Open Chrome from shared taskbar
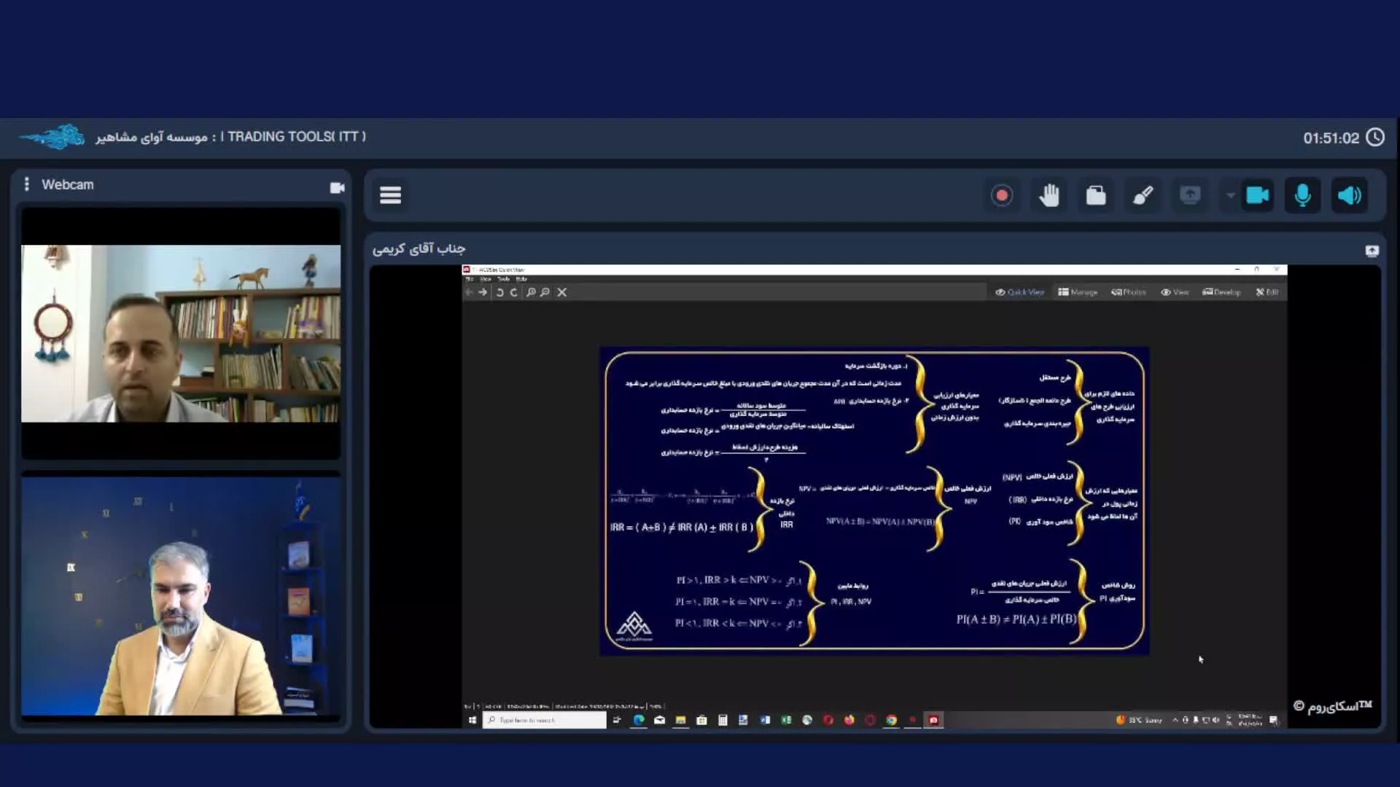This screenshot has height=787, width=1400. [x=891, y=720]
